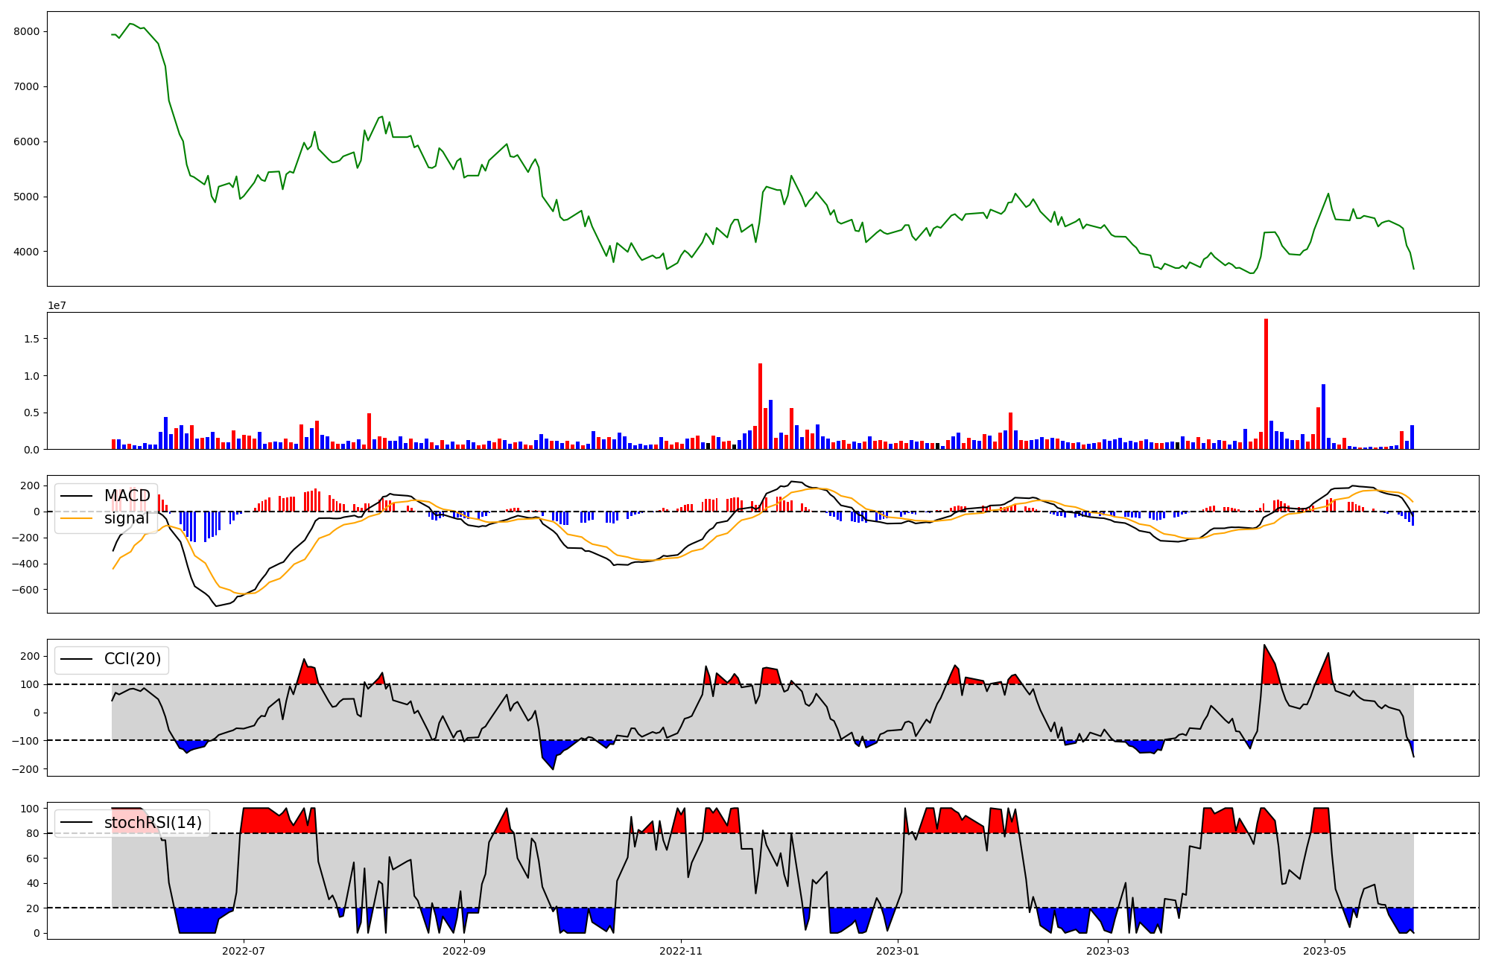Viewport: 1490px width, 968px height.
Task: Click the 200 tick on CCI axis
Action: click(x=30, y=656)
